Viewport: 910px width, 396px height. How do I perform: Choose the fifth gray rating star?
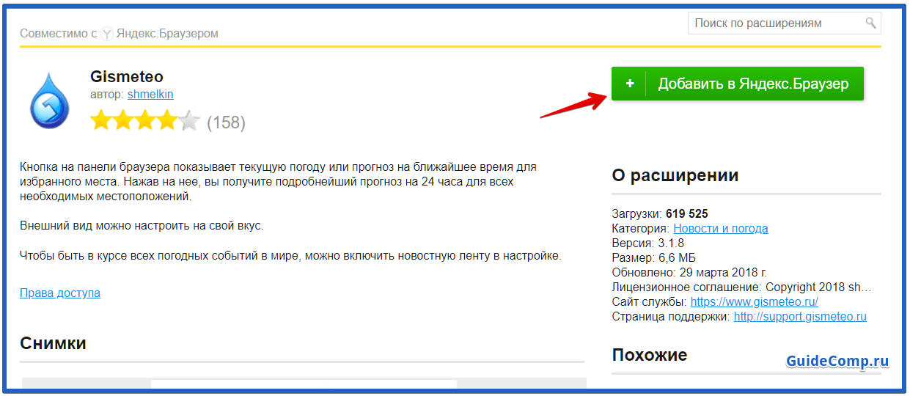189,121
